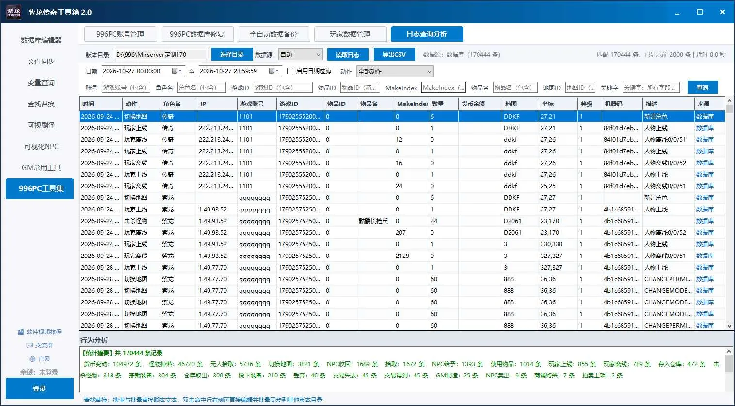Expand the end date dropdown arrow
The height and width of the screenshot is (406, 735).
point(278,71)
